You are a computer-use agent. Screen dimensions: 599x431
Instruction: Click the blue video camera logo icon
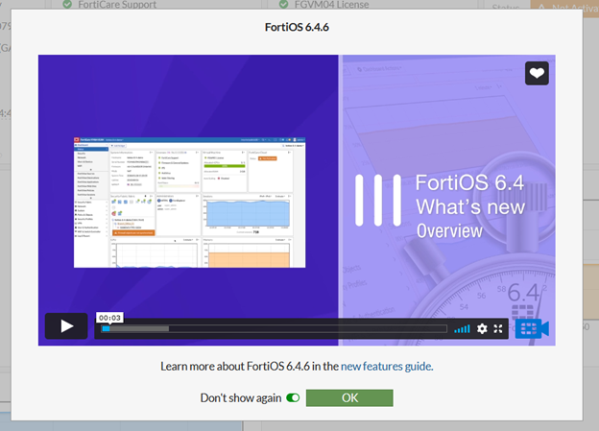tap(531, 327)
